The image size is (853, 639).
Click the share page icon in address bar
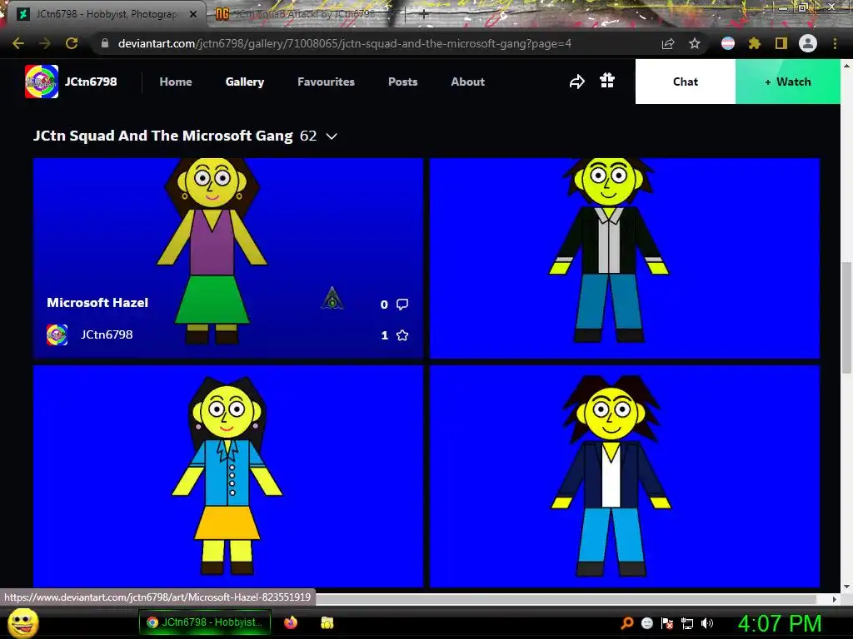tap(668, 43)
